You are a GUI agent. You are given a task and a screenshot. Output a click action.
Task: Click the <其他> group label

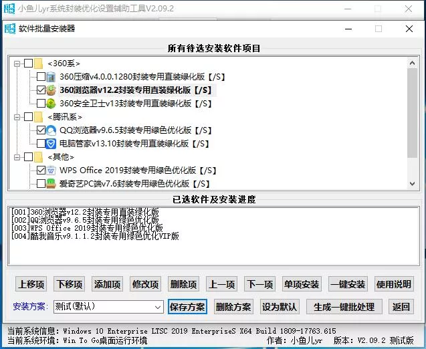pyautogui.click(x=61, y=157)
